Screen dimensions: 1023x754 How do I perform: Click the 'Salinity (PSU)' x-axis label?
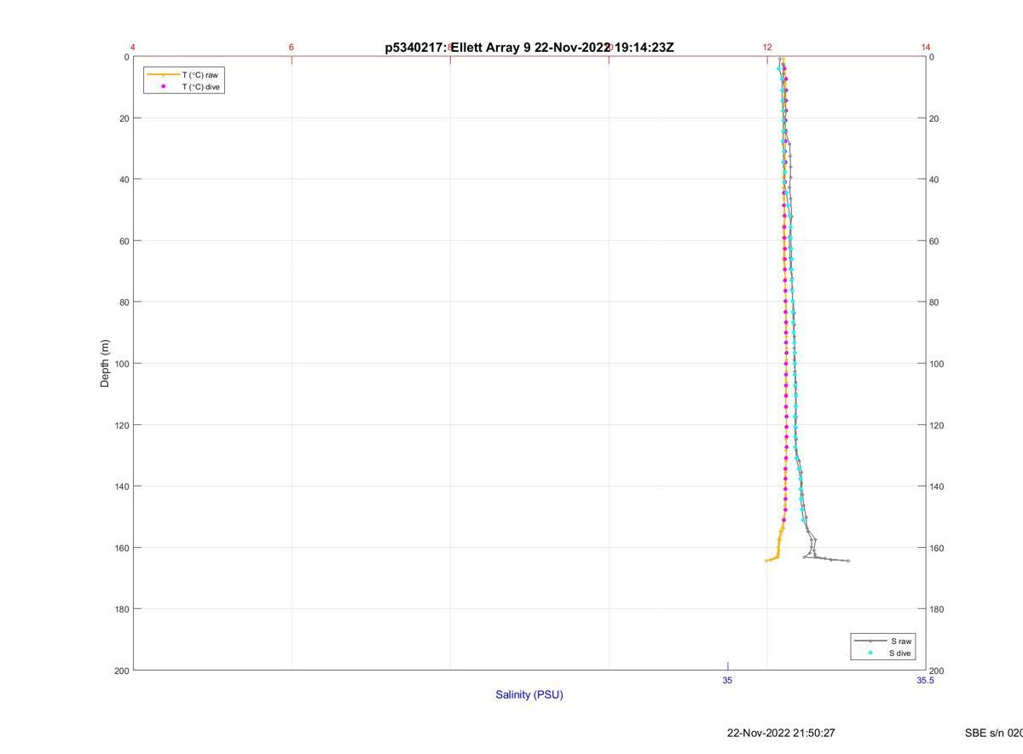click(x=529, y=694)
